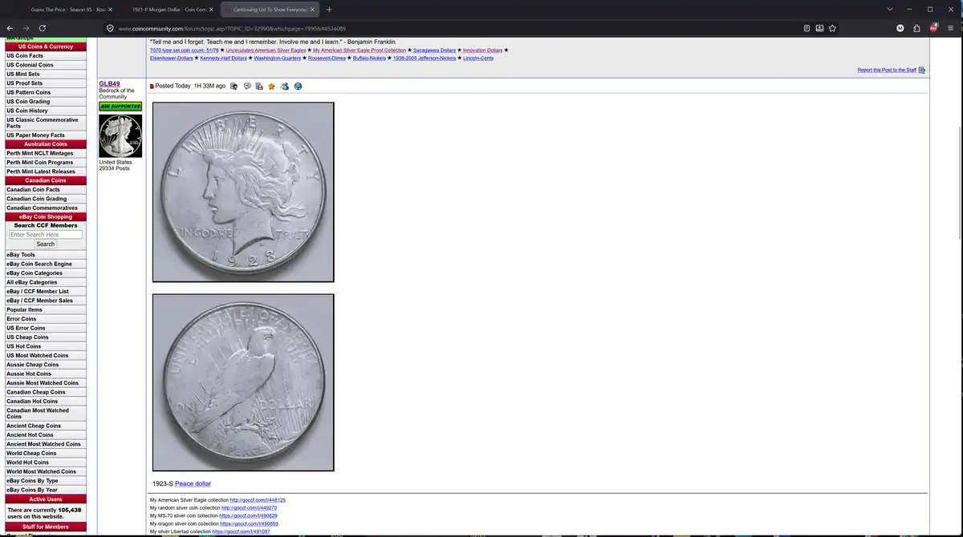Open the extensions puzzle icon
963x537 pixels.
[x=916, y=28]
